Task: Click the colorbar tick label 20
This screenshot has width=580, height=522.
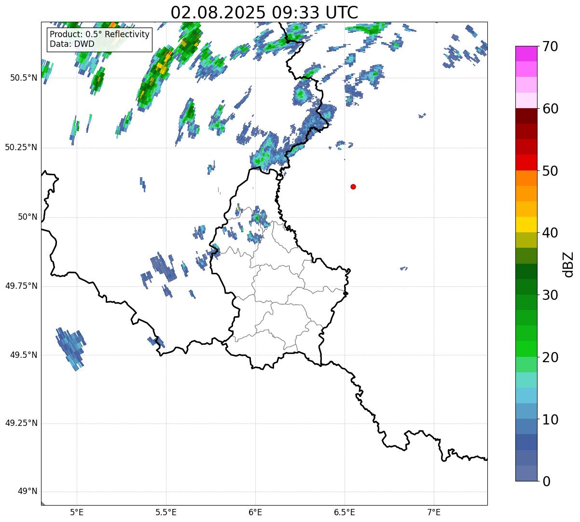Action: (550, 357)
